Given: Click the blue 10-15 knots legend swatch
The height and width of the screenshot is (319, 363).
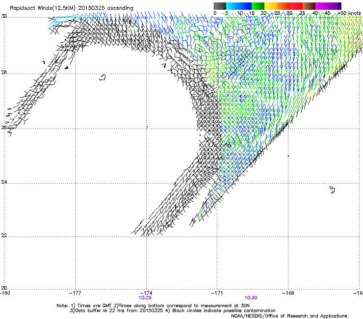Looking at the screenshot, I should click(245, 6).
